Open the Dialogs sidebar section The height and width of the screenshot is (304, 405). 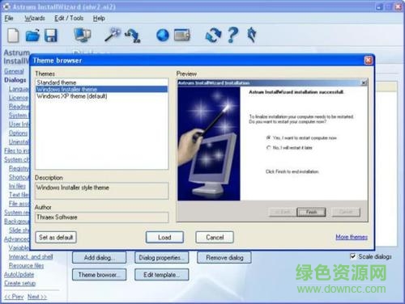click(x=15, y=80)
